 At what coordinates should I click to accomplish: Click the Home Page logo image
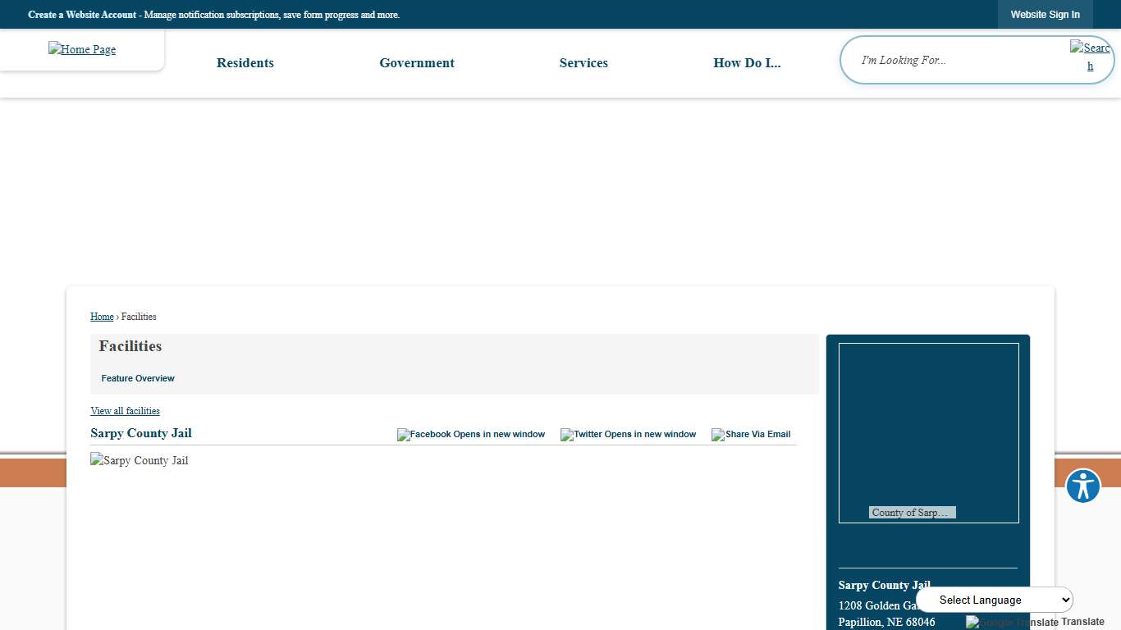coord(82,49)
